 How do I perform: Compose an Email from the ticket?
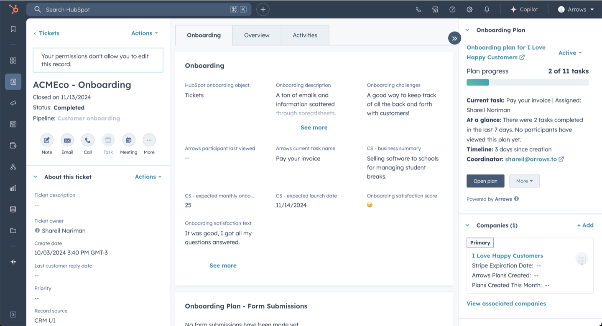[x=67, y=140]
